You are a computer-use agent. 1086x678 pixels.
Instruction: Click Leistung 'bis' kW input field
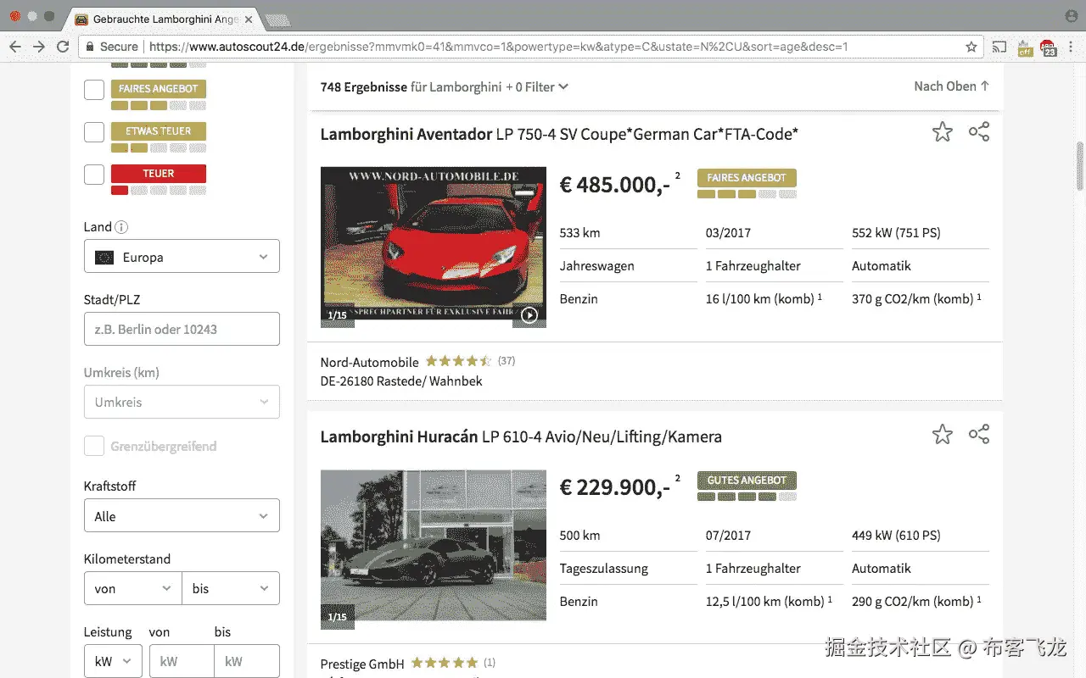[247, 661]
